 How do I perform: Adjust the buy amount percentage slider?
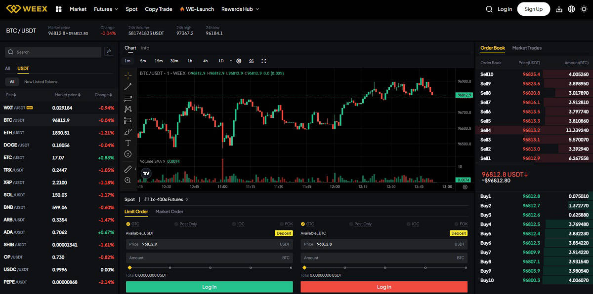210,267
